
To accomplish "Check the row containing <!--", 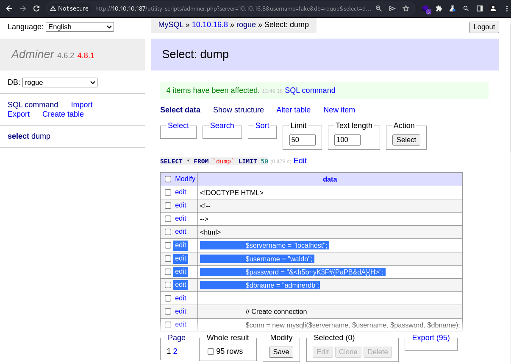I will tap(168, 205).
